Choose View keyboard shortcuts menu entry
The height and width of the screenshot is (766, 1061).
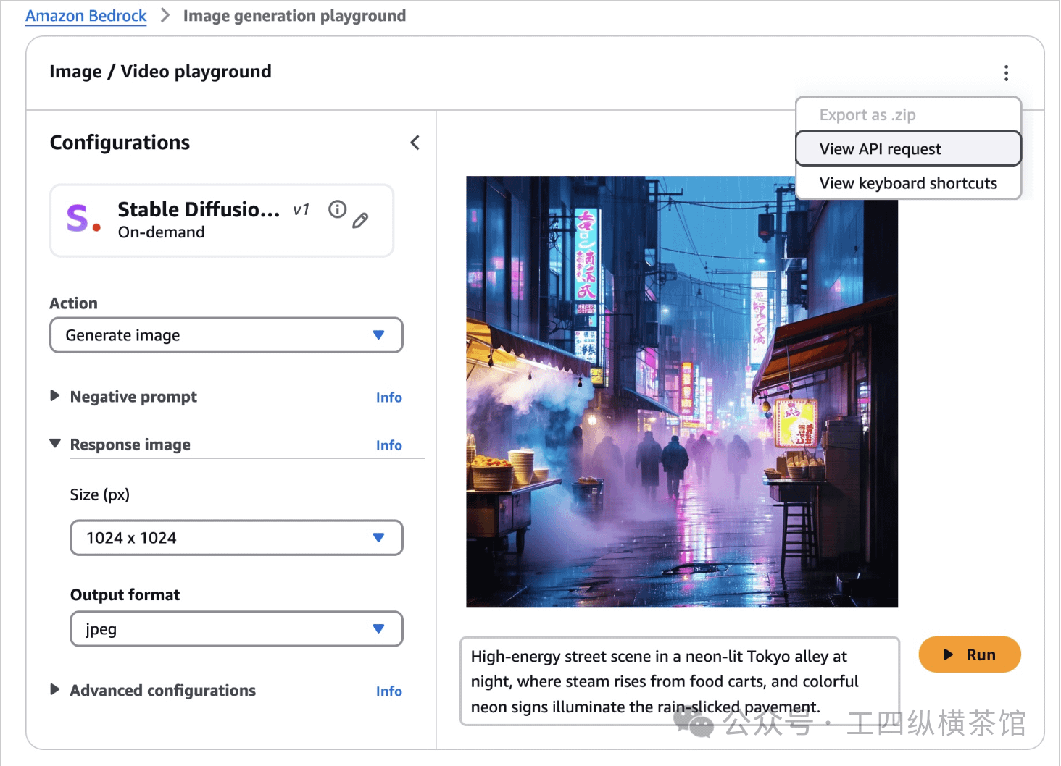[907, 183]
